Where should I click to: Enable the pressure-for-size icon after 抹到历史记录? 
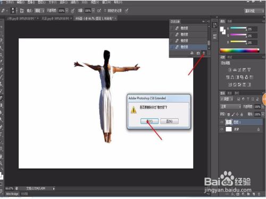point(127,11)
